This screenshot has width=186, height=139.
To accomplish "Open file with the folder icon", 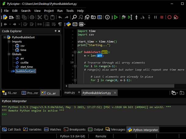I will click(x=11, y=17).
